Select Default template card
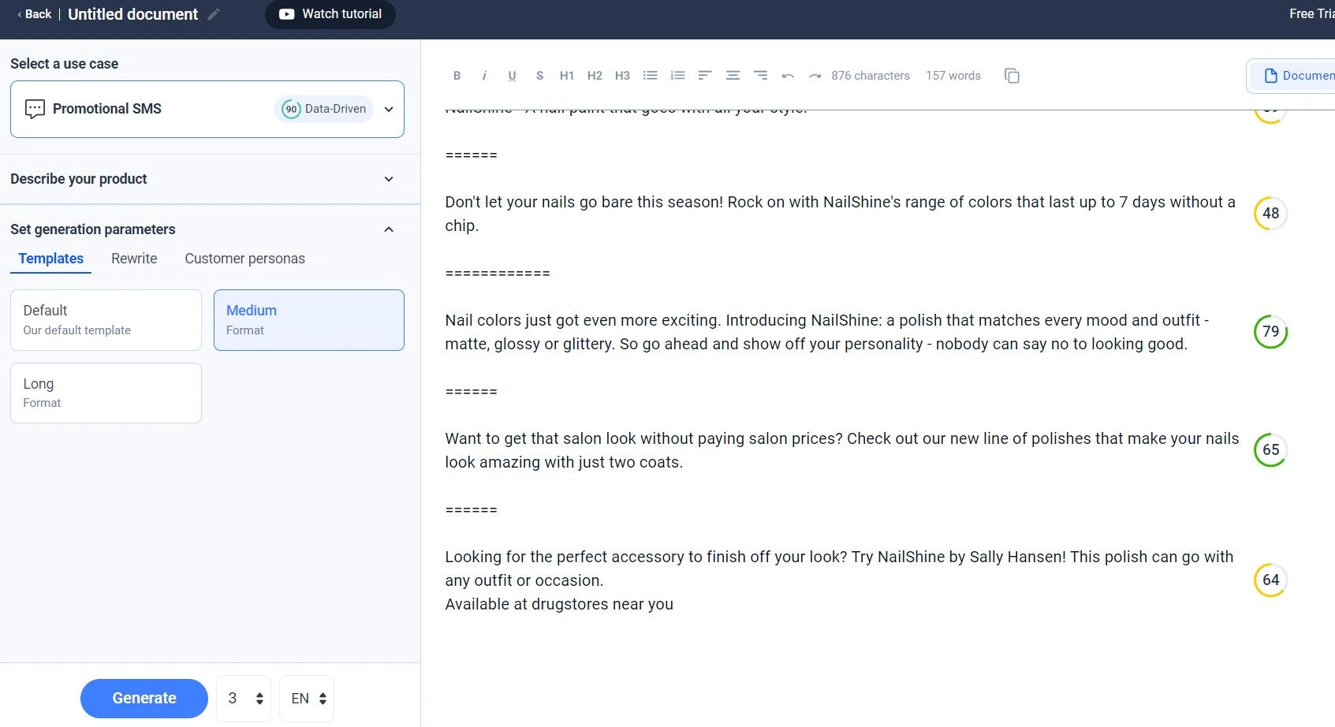The width and height of the screenshot is (1335, 727). (x=106, y=320)
